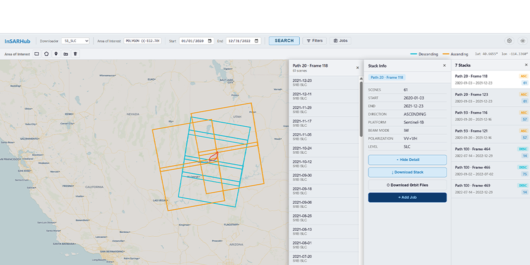Screen dimensions: 530x265
Task: Click the Path 20 · Frame 118 tag in Stack Info
Action: (387, 77)
